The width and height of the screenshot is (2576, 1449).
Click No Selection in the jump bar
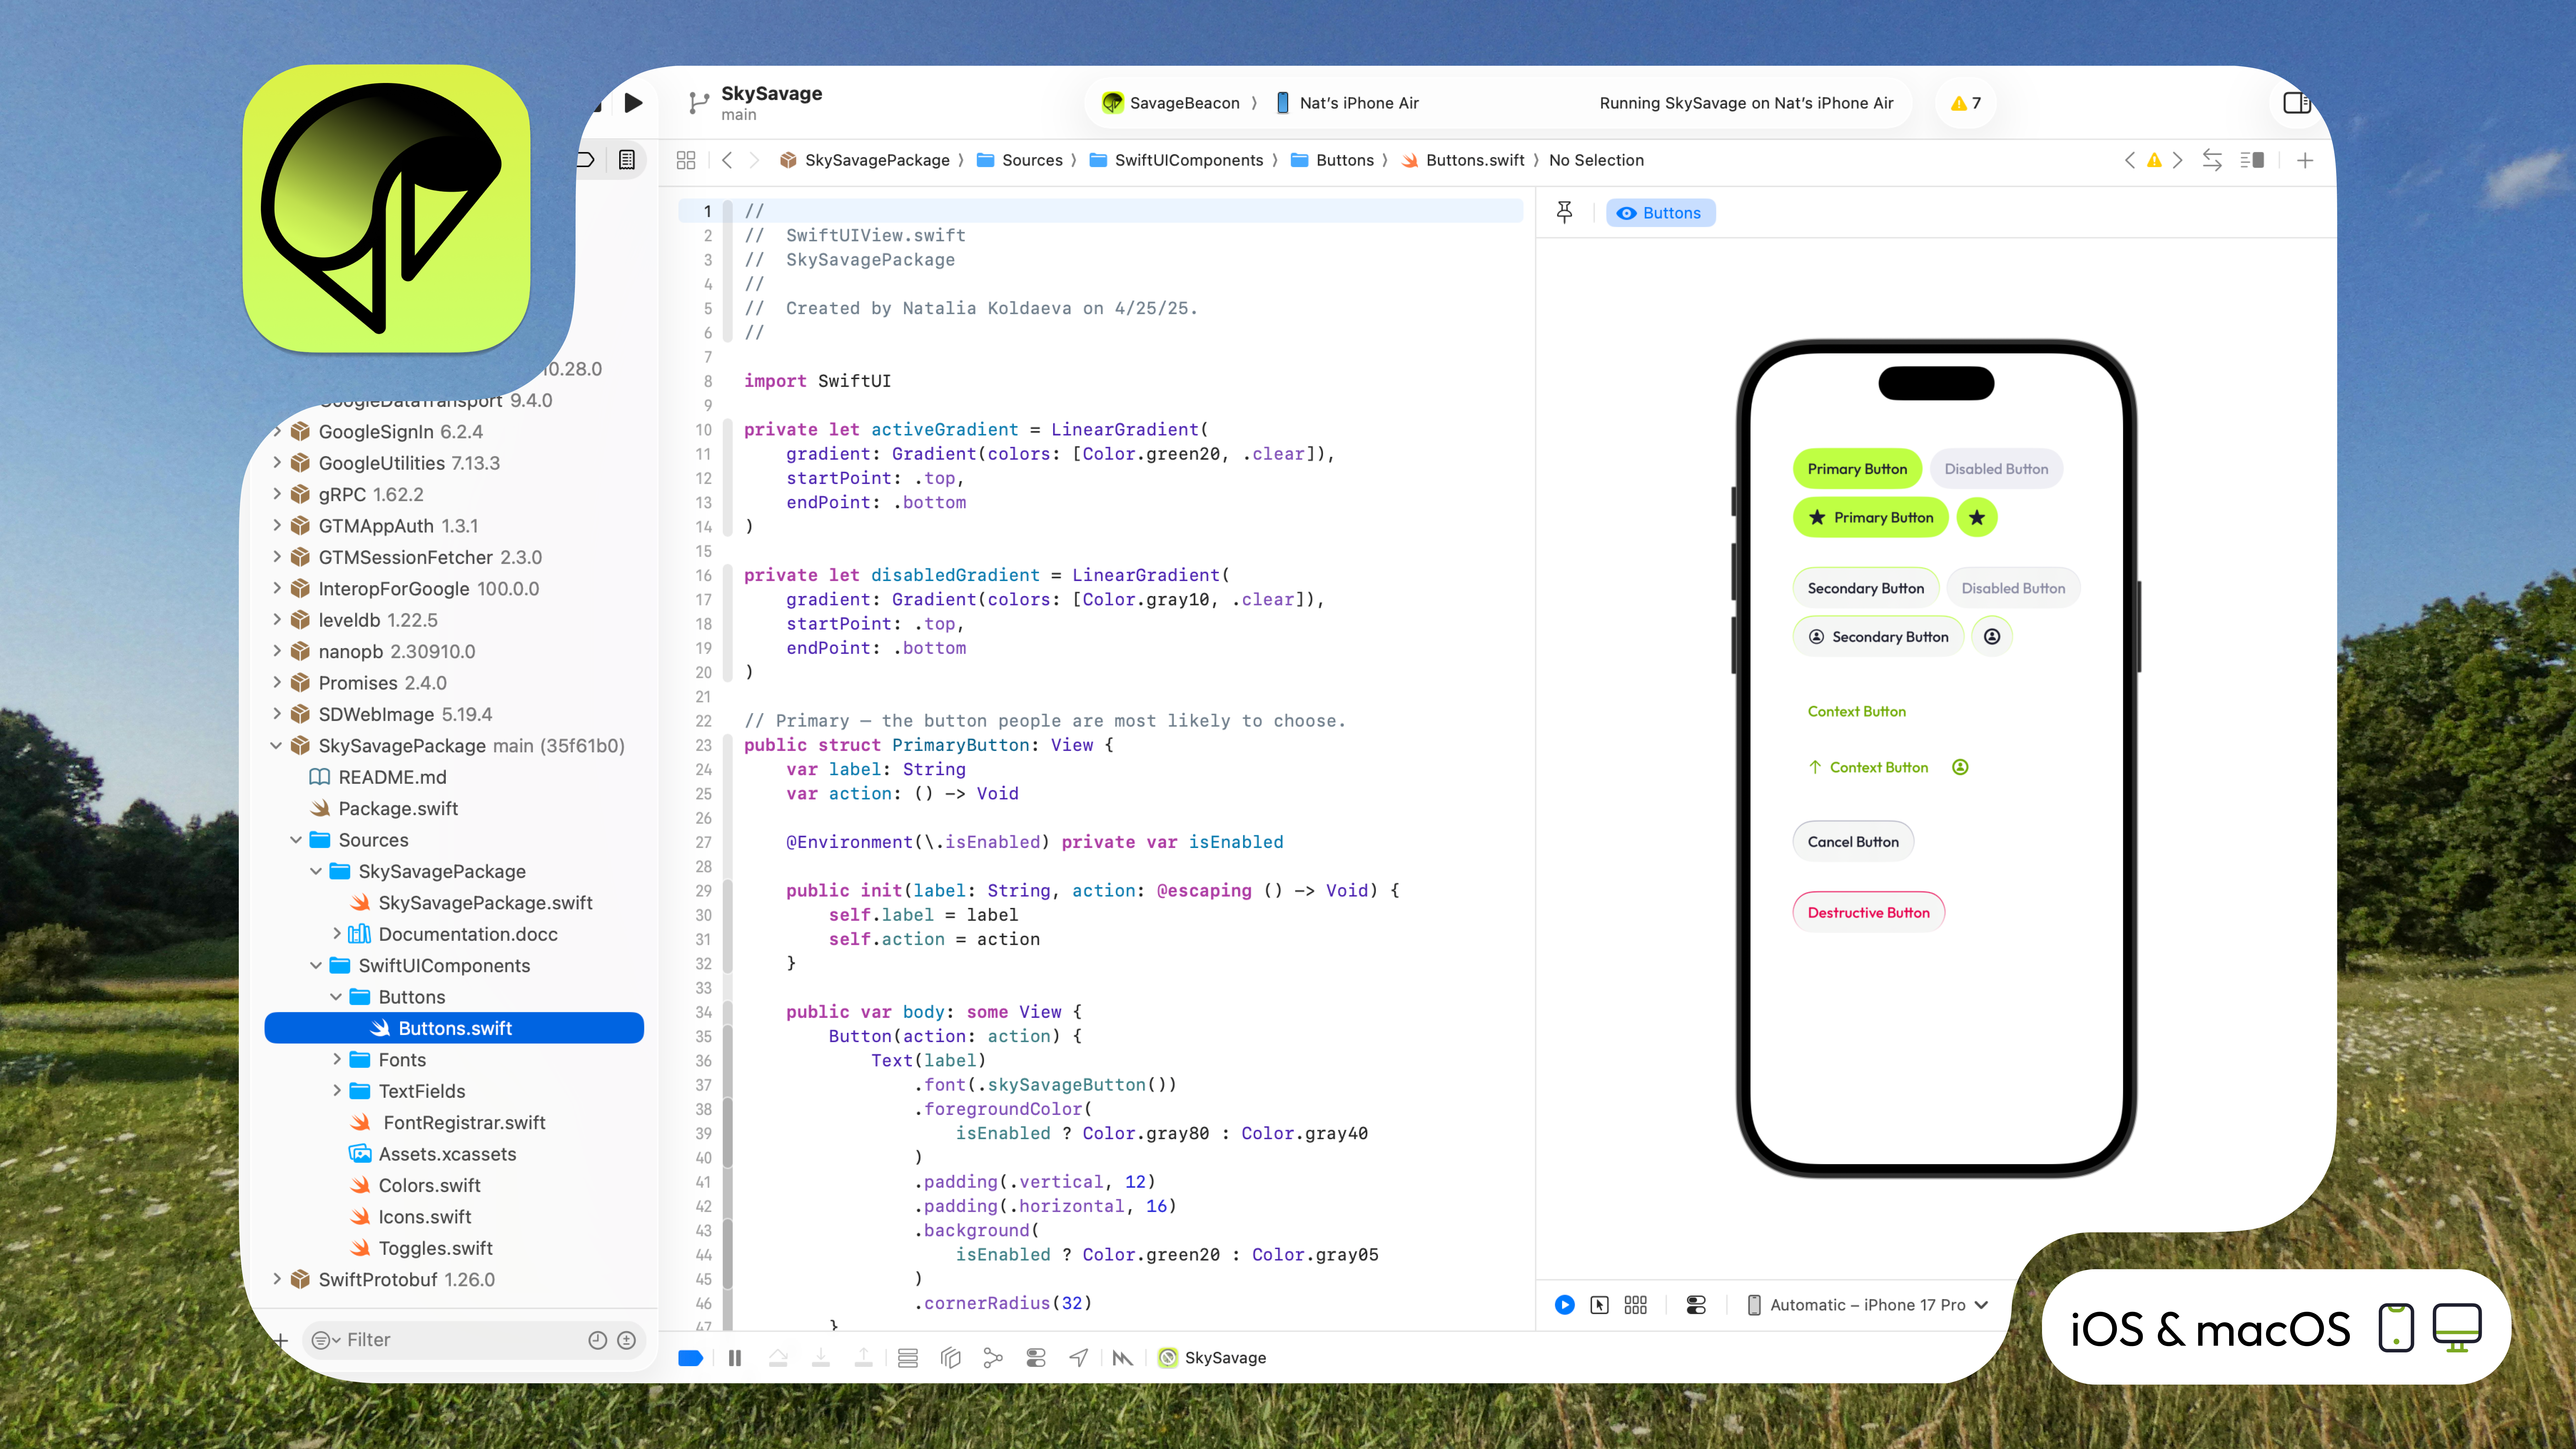point(1596,160)
